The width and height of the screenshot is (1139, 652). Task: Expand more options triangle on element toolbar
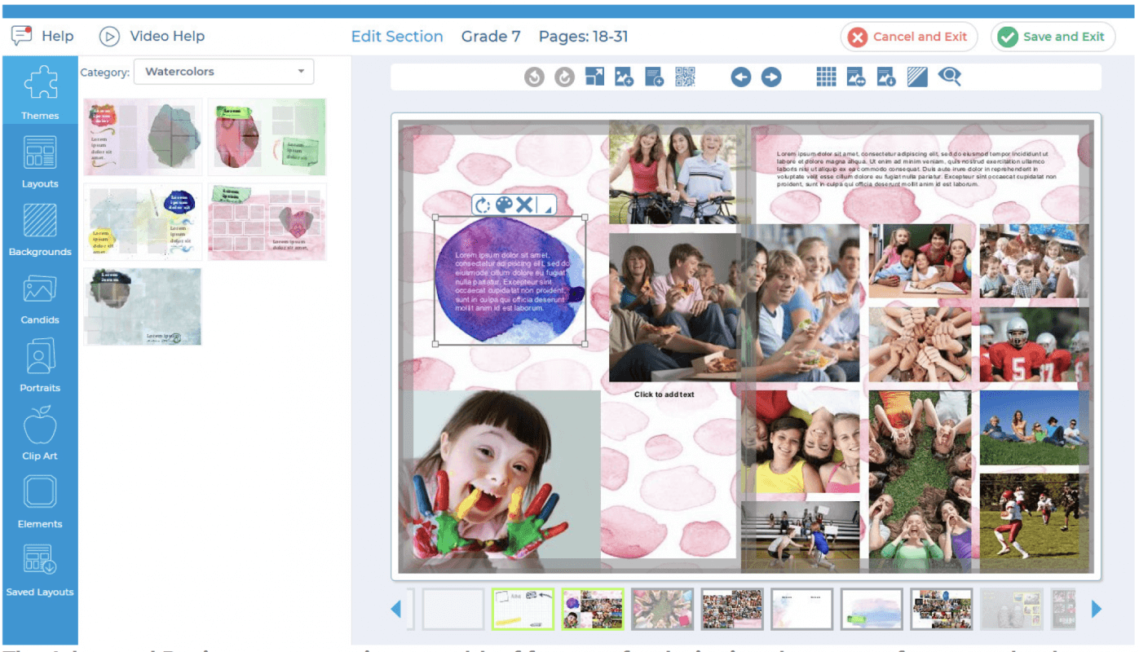(x=547, y=209)
